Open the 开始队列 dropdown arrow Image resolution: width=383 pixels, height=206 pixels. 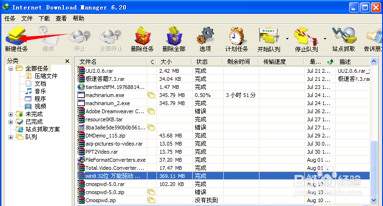[287, 39]
